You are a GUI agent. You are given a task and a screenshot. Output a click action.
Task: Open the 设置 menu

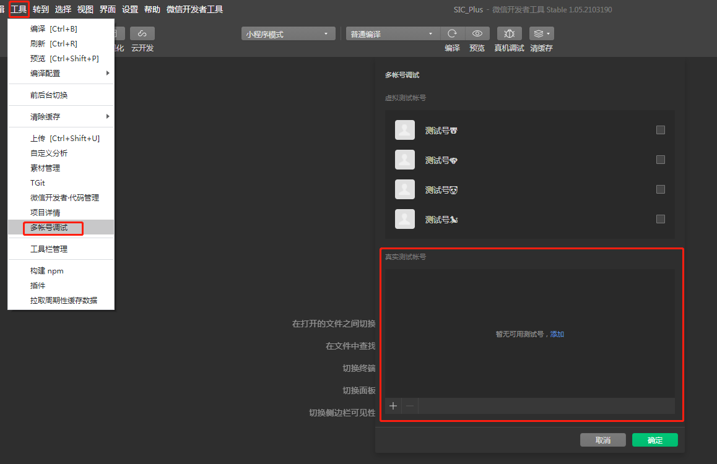pyautogui.click(x=130, y=9)
